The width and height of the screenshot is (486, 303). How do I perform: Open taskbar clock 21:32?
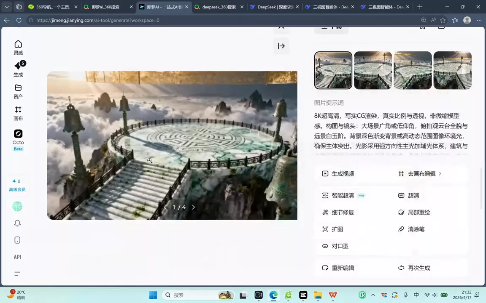(x=462, y=295)
